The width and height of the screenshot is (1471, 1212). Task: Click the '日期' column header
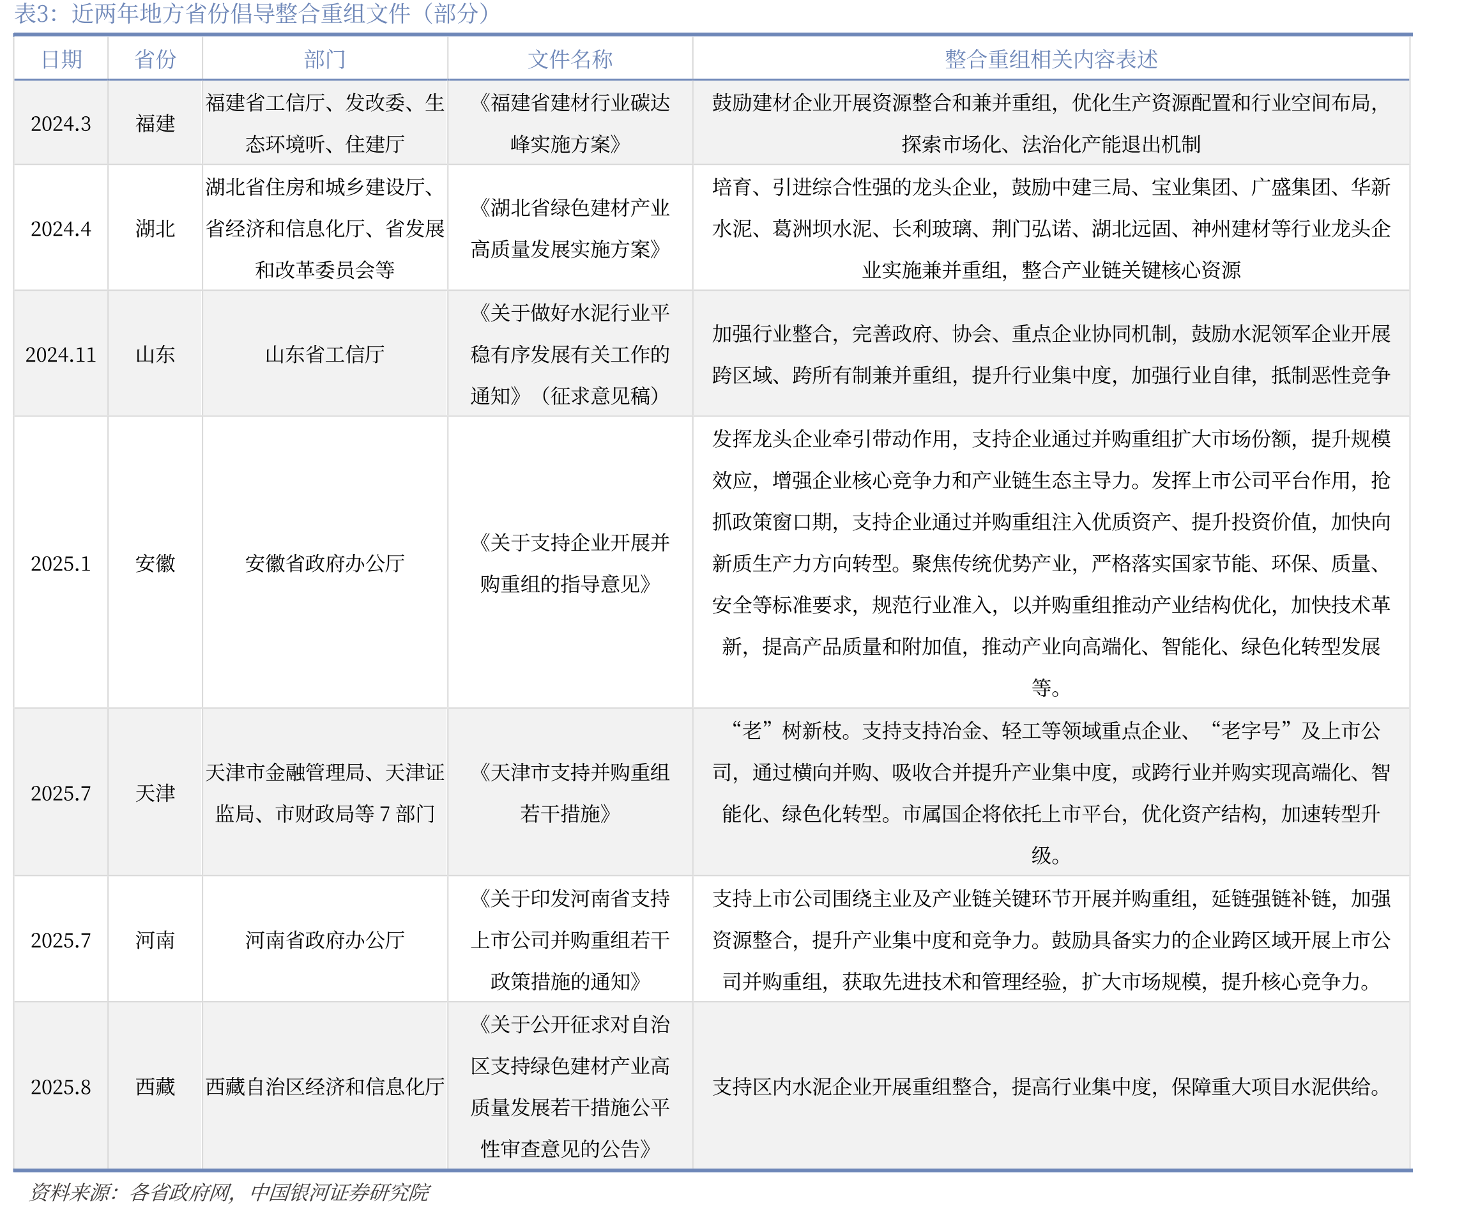tap(61, 59)
